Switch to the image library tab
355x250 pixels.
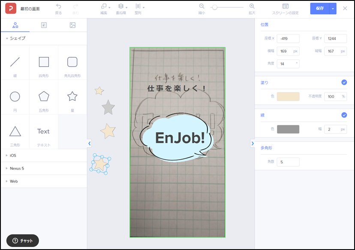pyautogui.click(x=72, y=24)
